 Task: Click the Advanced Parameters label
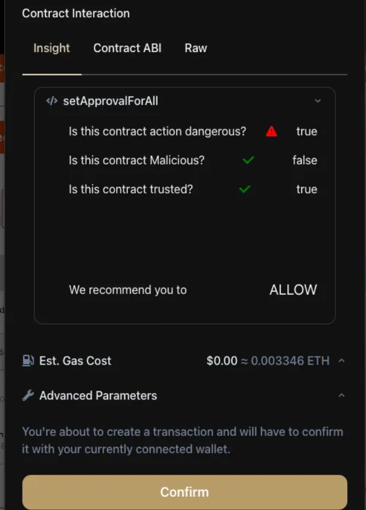click(98, 395)
